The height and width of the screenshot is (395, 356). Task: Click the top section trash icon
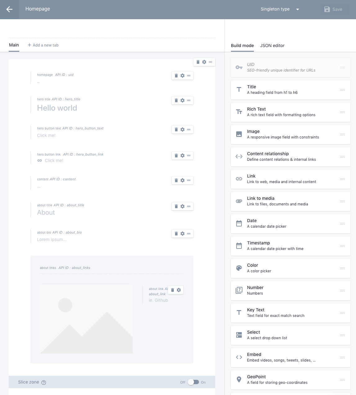(198, 62)
